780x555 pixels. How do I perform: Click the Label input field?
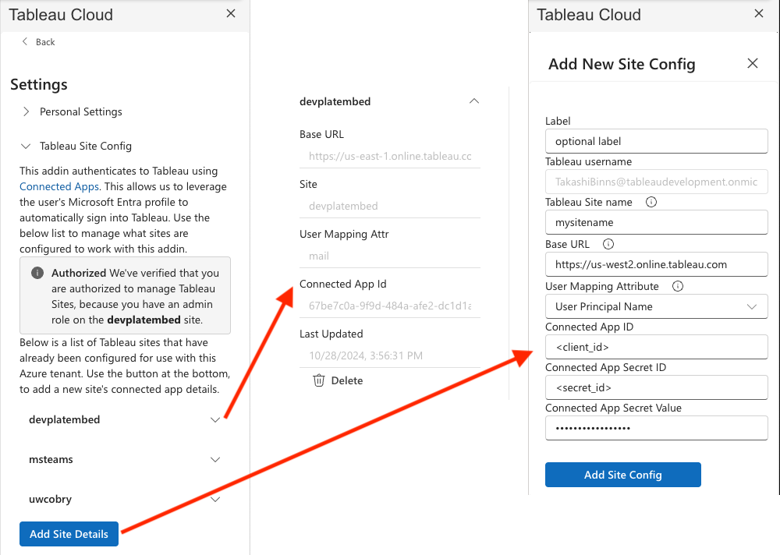point(656,141)
